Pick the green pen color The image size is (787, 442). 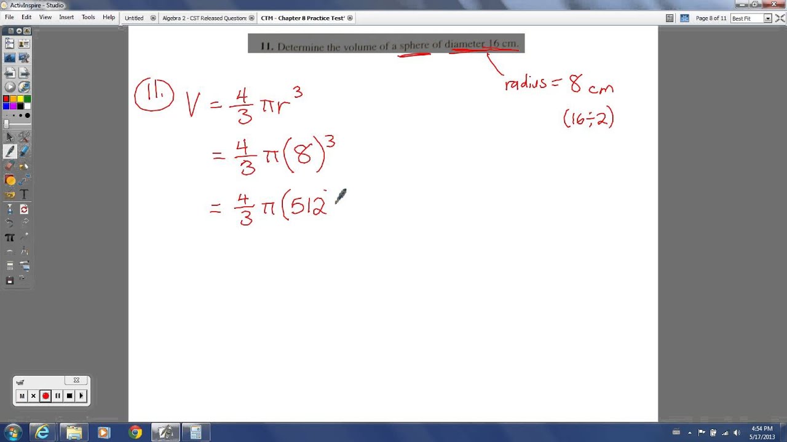[x=27, y=99]
